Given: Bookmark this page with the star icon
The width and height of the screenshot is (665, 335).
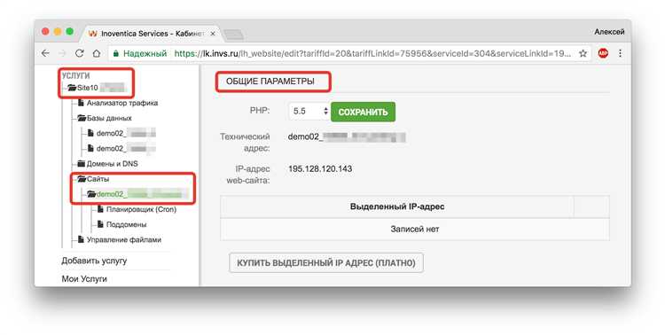Looking at the screenshot, I should pos(583,53).
